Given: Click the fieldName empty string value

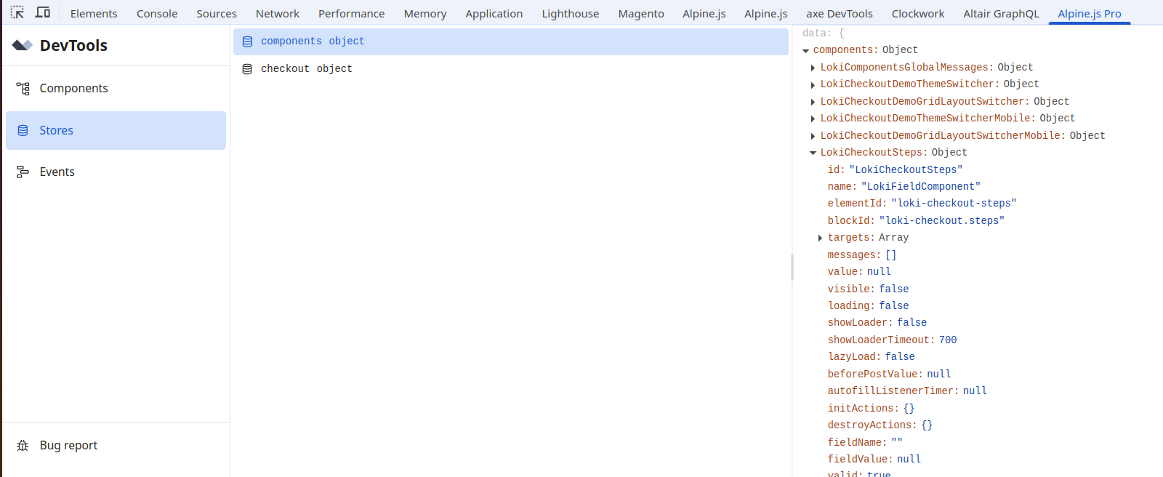Looking at the screenshot, I should tap(897, 442).
